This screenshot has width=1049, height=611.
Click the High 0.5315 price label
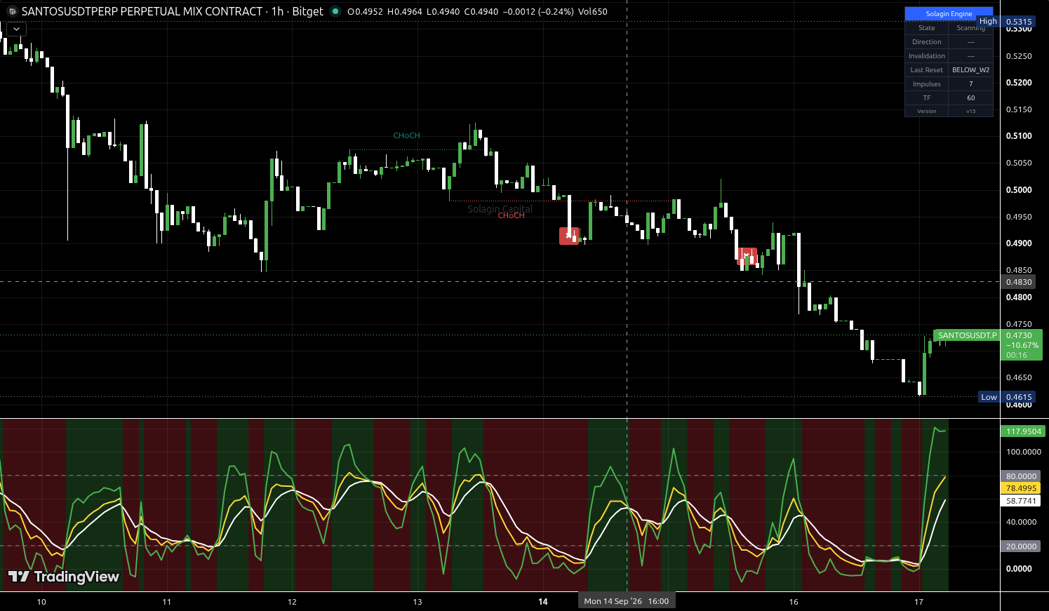[1007, 22]
